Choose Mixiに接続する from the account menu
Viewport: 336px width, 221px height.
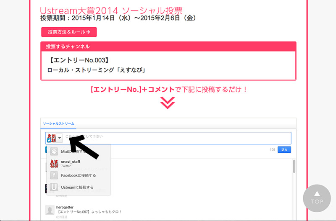point(79,152)
